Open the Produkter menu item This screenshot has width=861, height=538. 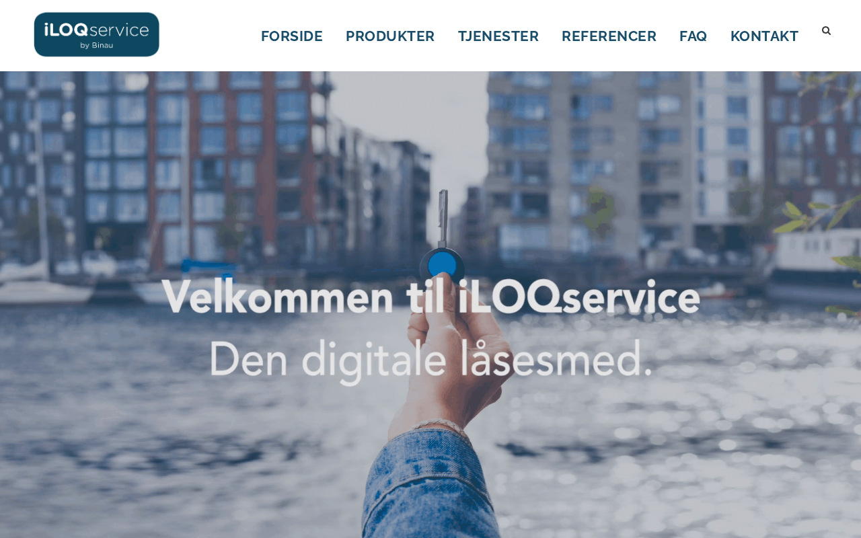pyautogui.click(x=390, y=36)
